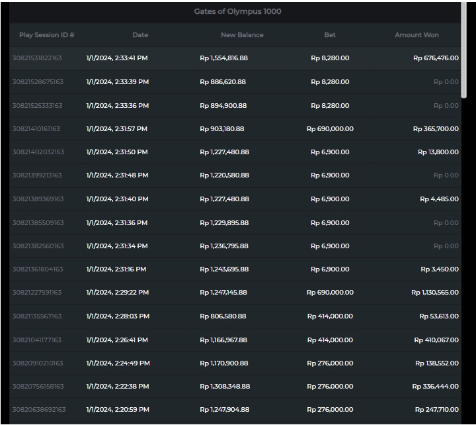Screen dimensions: 476x425
Task: Click the Gates of Olympus 1000 title
Action: (237, 11)
